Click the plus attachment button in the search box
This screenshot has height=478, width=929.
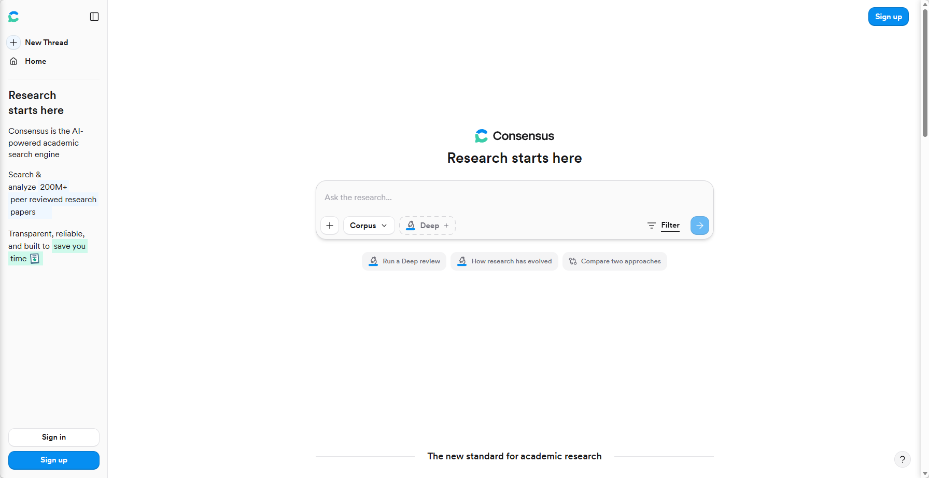(x=330, y=226)
